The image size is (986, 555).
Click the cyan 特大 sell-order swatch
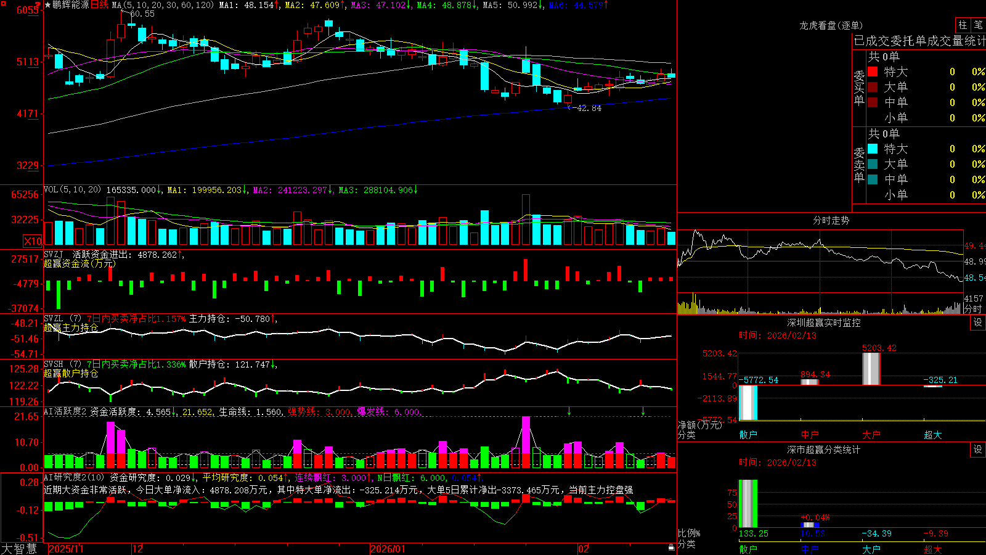point(873,149)
